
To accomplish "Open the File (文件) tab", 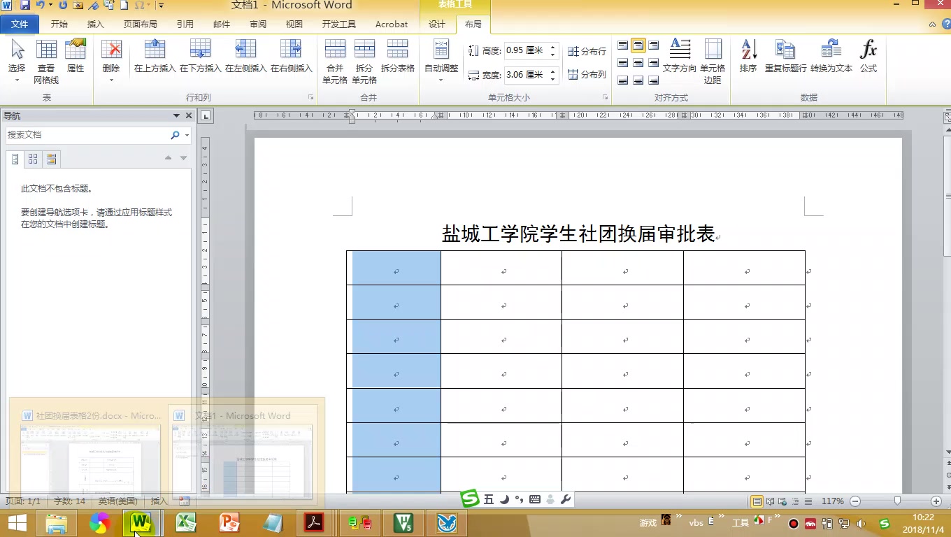I will 20,24.
